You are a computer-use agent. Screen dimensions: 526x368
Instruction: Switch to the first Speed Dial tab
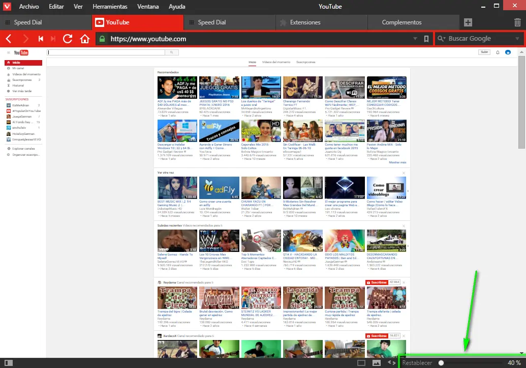tap(46, 22)
